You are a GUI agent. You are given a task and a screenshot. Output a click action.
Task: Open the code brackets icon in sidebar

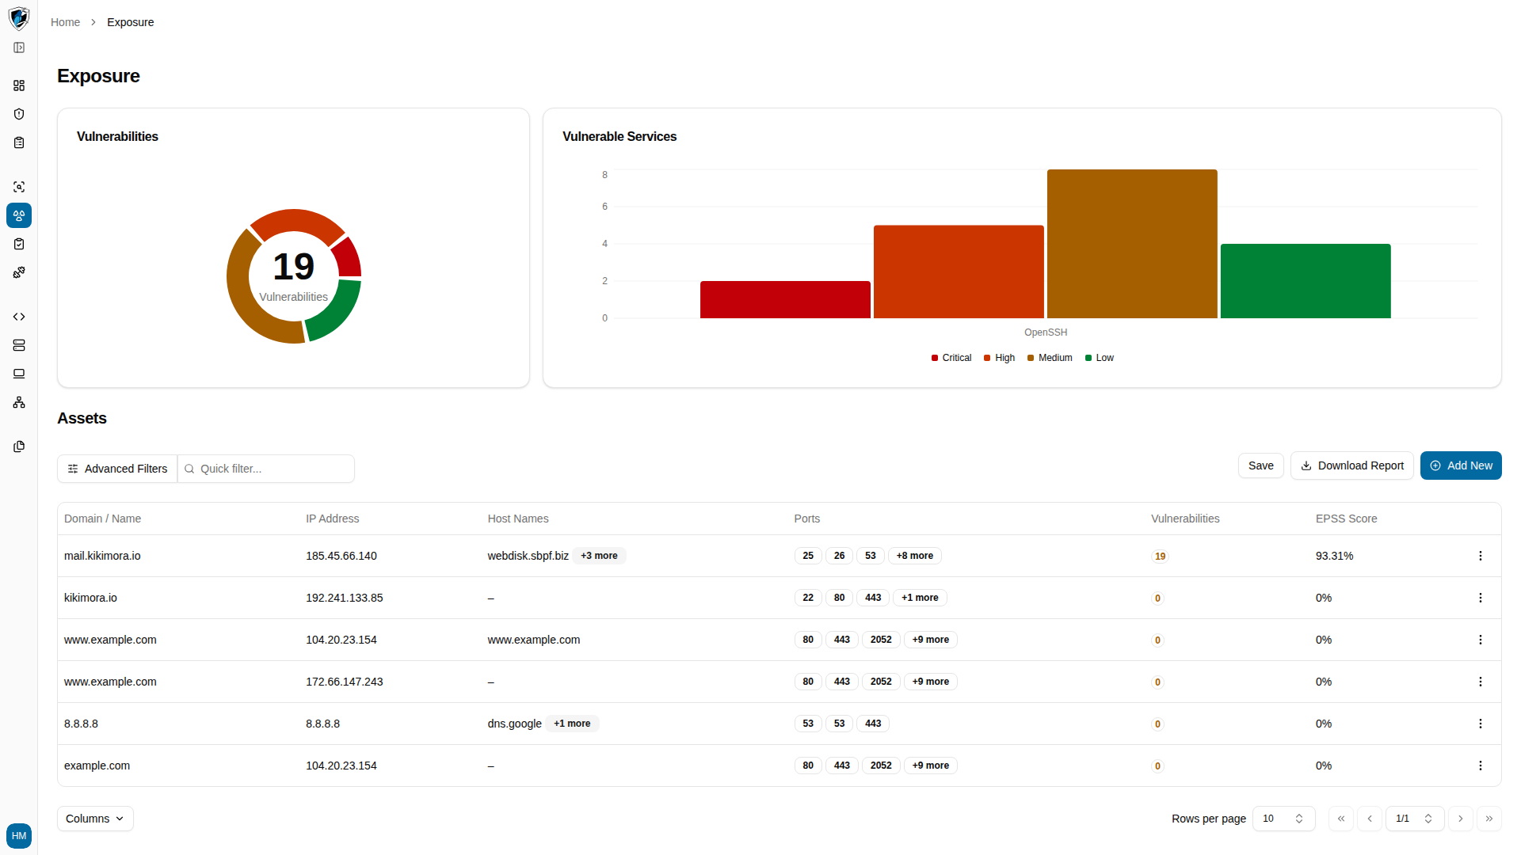point(19,317)
